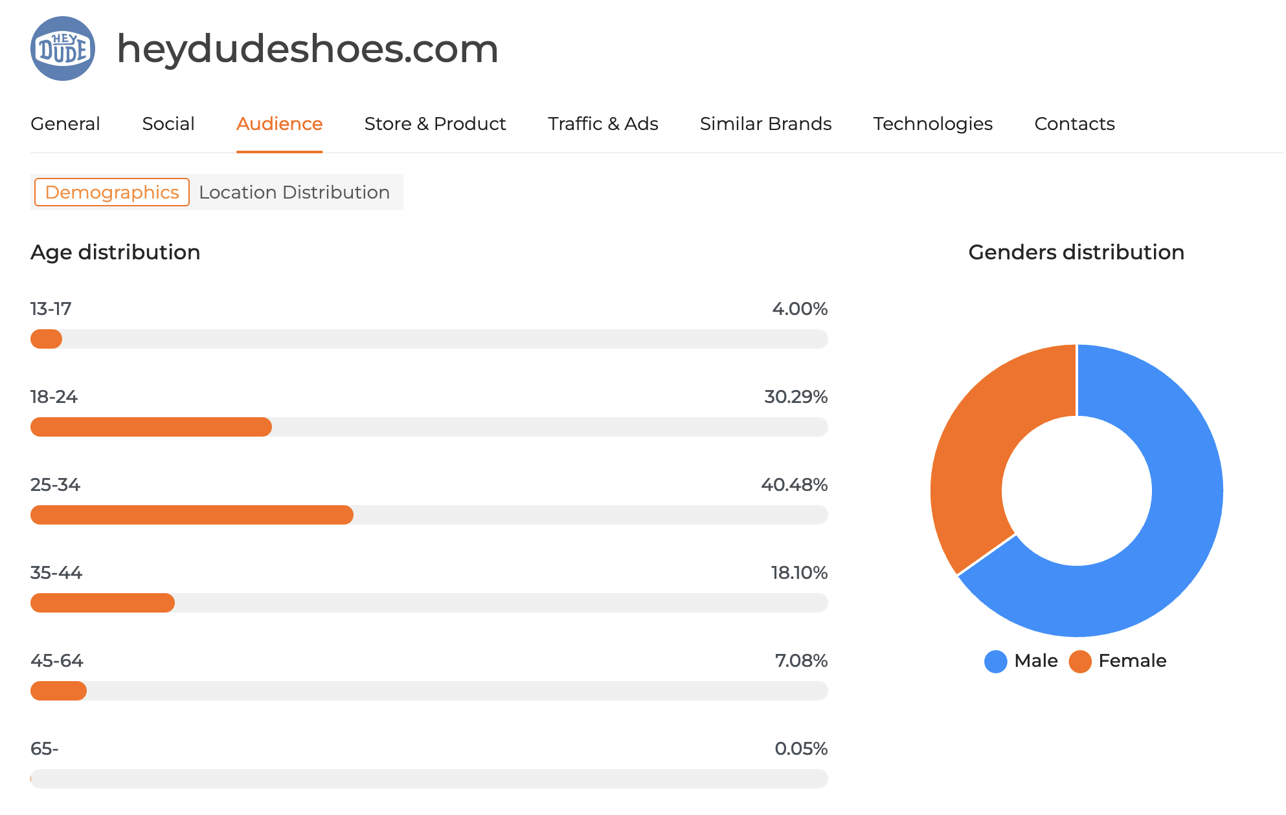Toggle the Male legend dot
This screenshot has width=1286, height=815.
tap(995, 661)
